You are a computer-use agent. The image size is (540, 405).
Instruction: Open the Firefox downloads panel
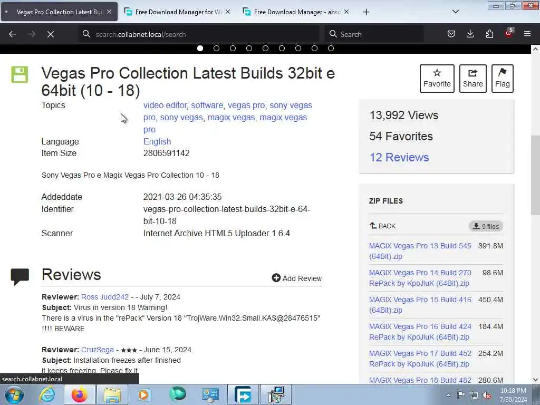470,34
